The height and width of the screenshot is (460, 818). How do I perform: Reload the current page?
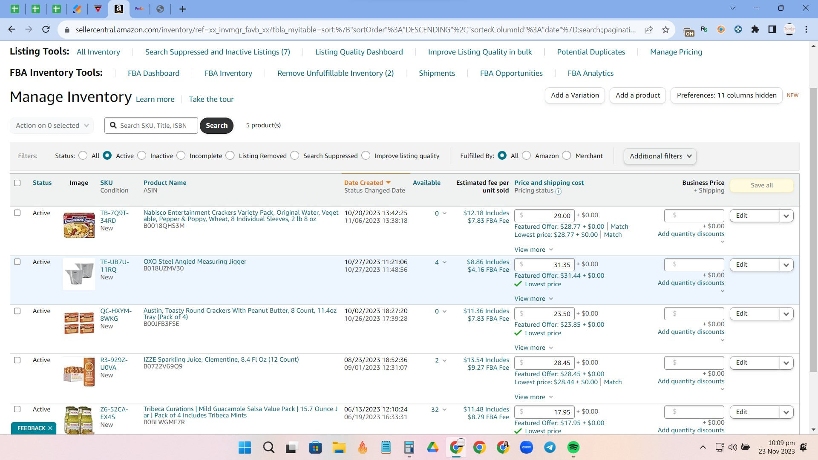(x=46, y=29)
